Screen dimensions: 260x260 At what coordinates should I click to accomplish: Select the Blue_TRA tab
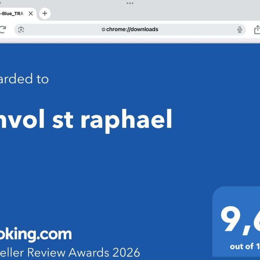pos(13,14)
